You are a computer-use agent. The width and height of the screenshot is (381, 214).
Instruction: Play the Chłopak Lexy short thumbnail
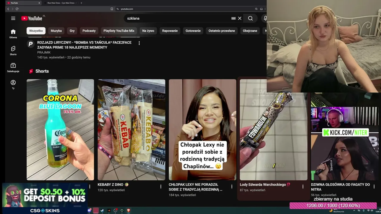click(202, 130)
